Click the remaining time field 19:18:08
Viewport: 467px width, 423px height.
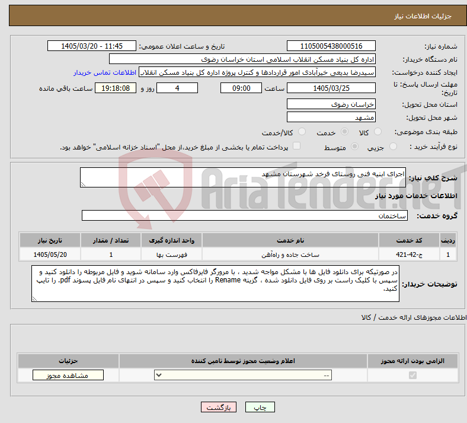coord(116,88)
